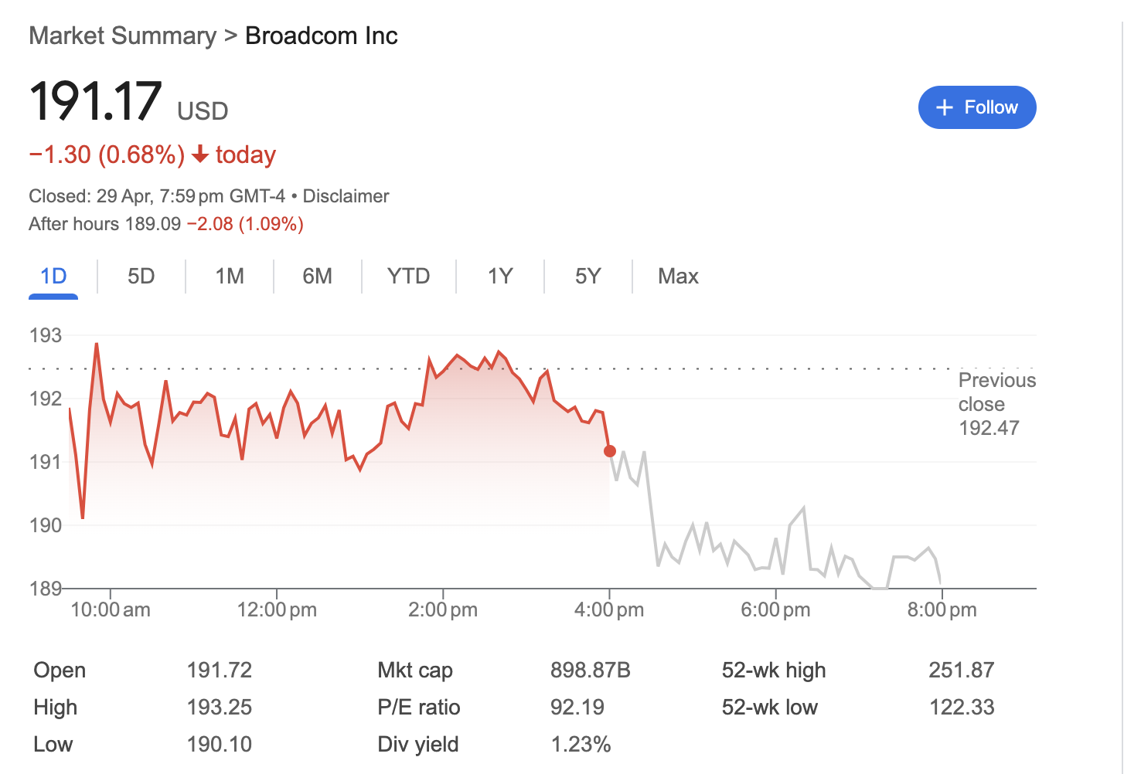Click the Mkt cap value 898.87B
Screen dimensions: 1141x774
[x=591, y=670]
